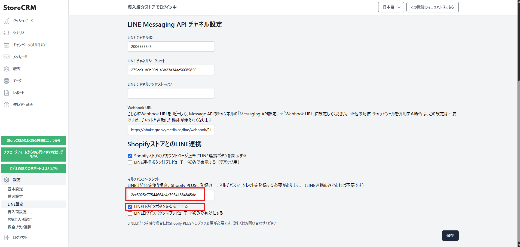Viewport: 520px width, 247px height.
Task: Uncheck LINEログインボタンを有効にする checkbox
Action: (x=130, y=207)
